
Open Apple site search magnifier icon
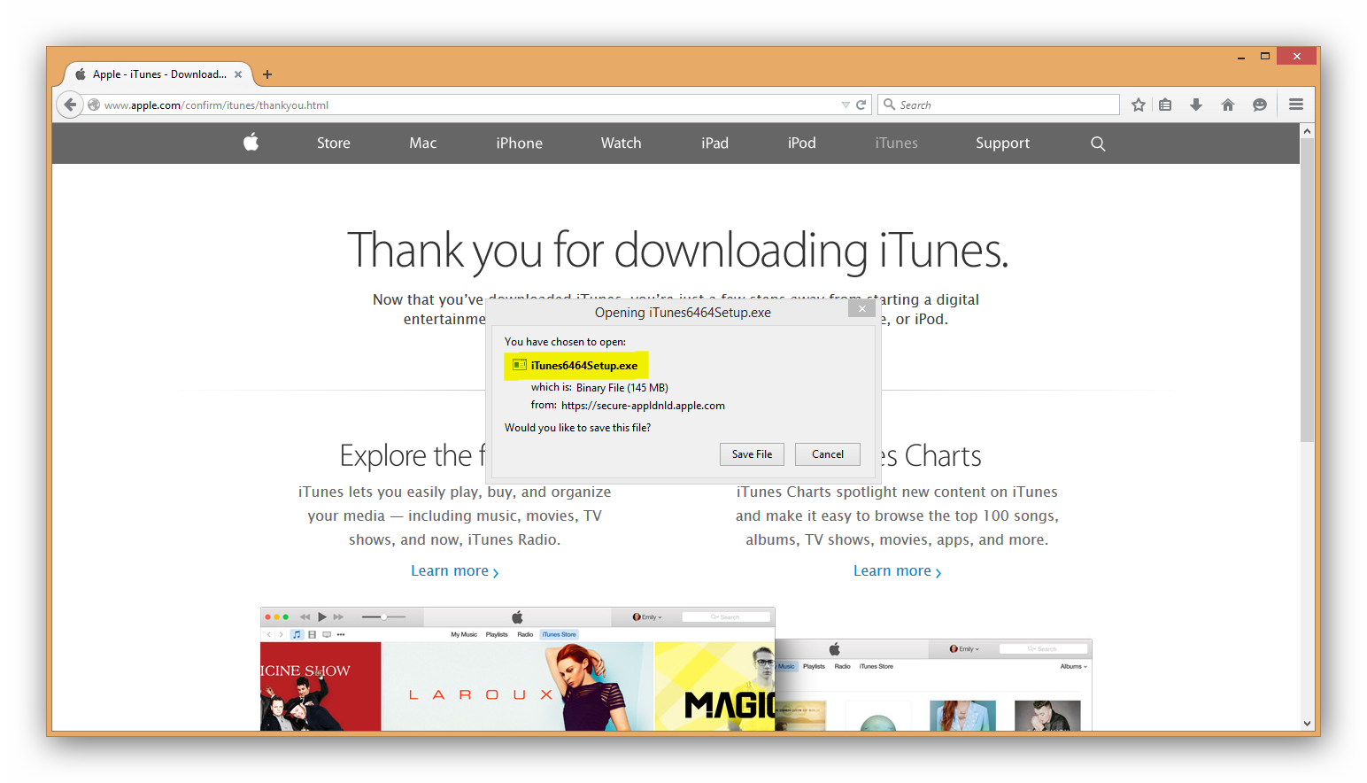click(1098, 143)
